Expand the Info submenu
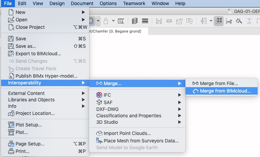260x157 pixels. [83, 106]
